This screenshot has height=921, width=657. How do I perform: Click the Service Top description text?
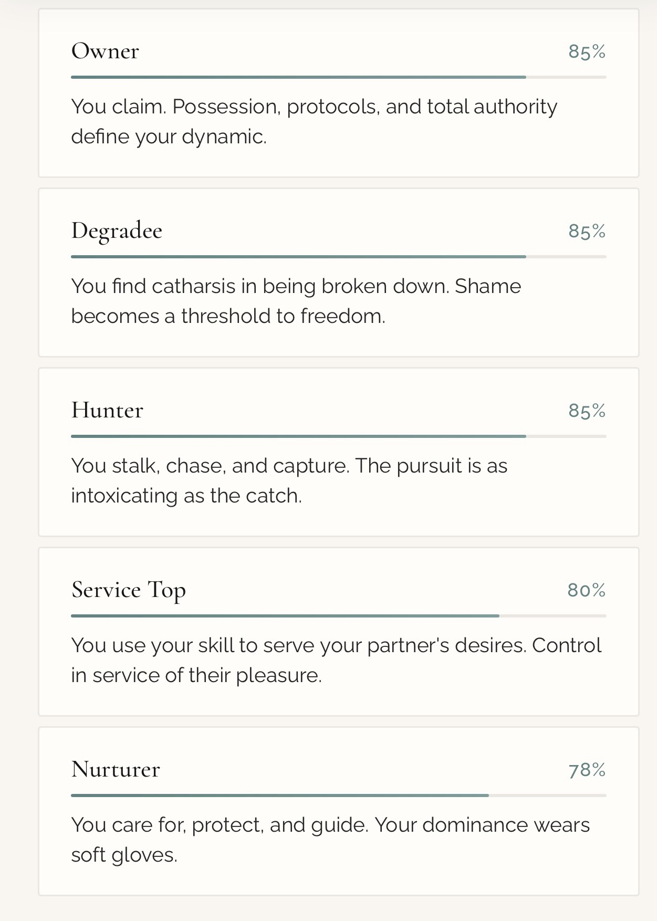click(x=336, y=660)
